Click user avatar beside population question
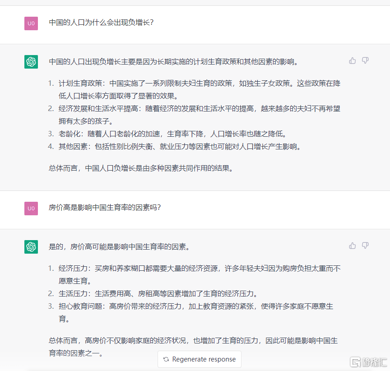This screenshot has width=390, height=371. click(31, 23)
